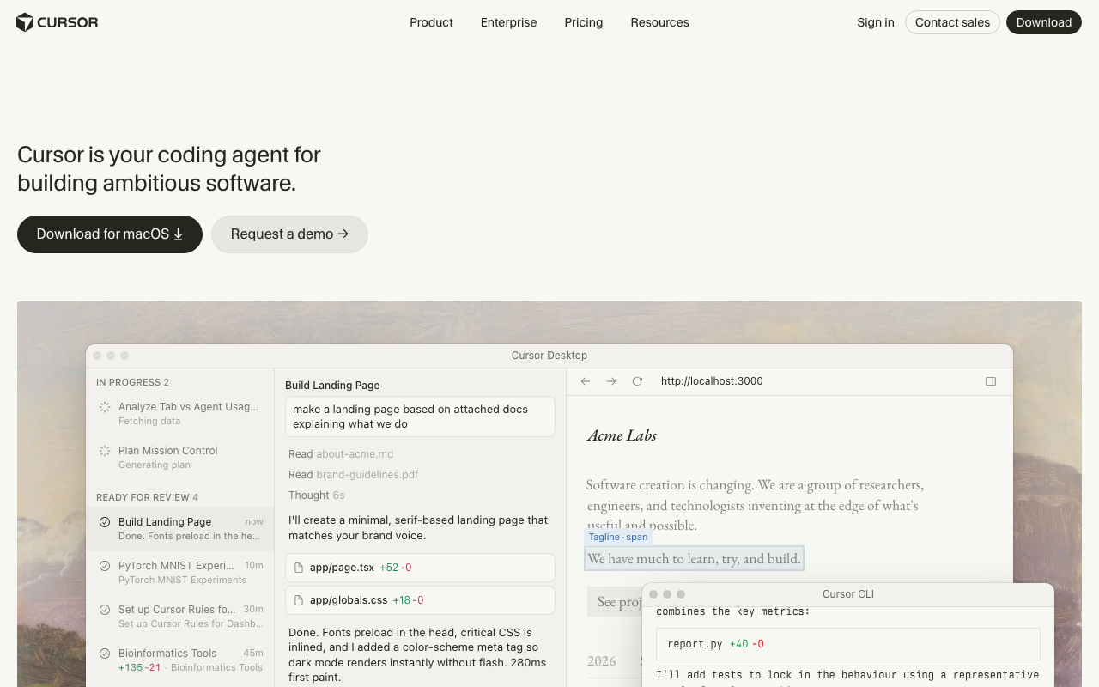
Task: Click the headline 'Cursor is your coding agent'
Action: click(169, 168)
